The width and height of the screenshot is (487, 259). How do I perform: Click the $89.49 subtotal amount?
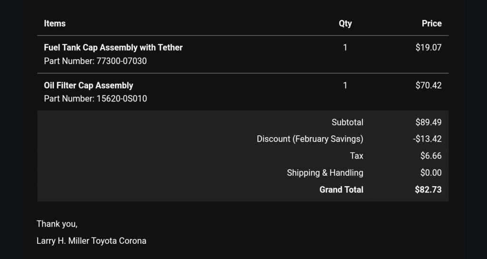pos(429,122)
